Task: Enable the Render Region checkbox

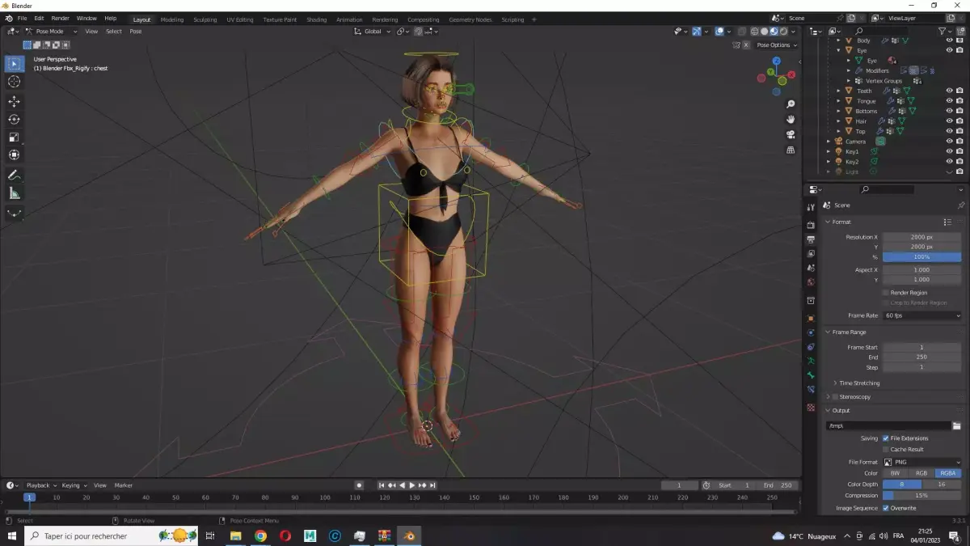Action: pyautogui.click(x=886, y=293)
